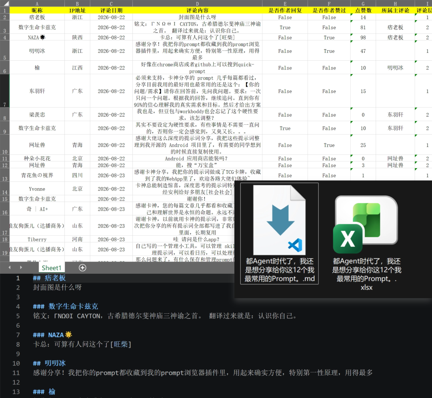Select column B header
Viewport: 432px width, 398px height.
[x=77, y=3]
